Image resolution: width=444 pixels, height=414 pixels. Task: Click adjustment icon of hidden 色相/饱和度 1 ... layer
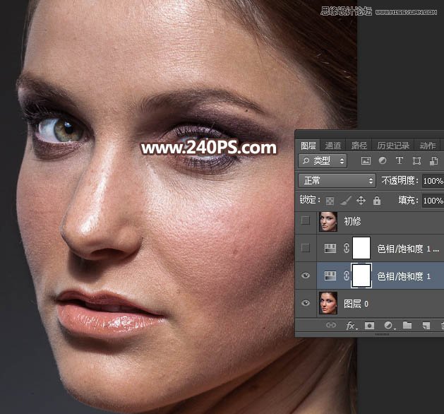click(x=330, y=248)
